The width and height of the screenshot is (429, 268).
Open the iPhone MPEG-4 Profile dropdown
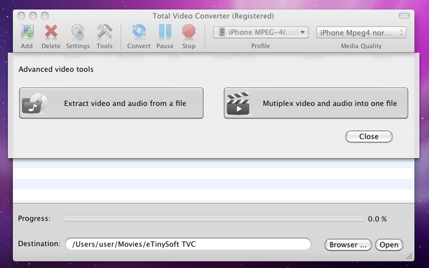pyautogui.click(x=261, y=32)
